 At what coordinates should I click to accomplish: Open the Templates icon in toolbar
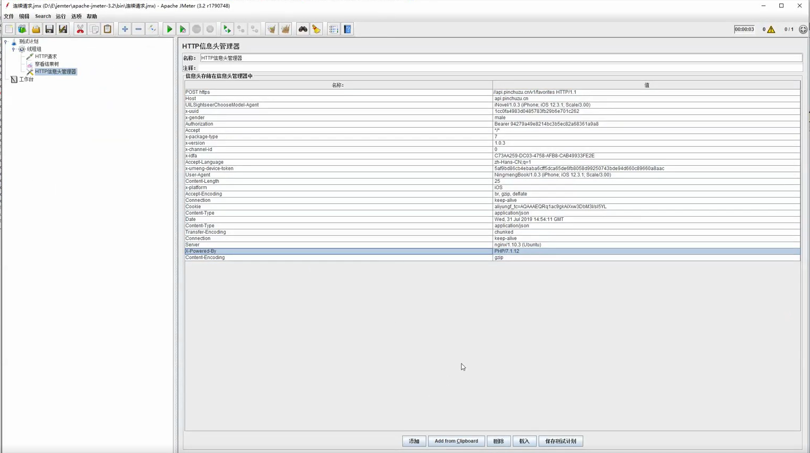(22, 29)
